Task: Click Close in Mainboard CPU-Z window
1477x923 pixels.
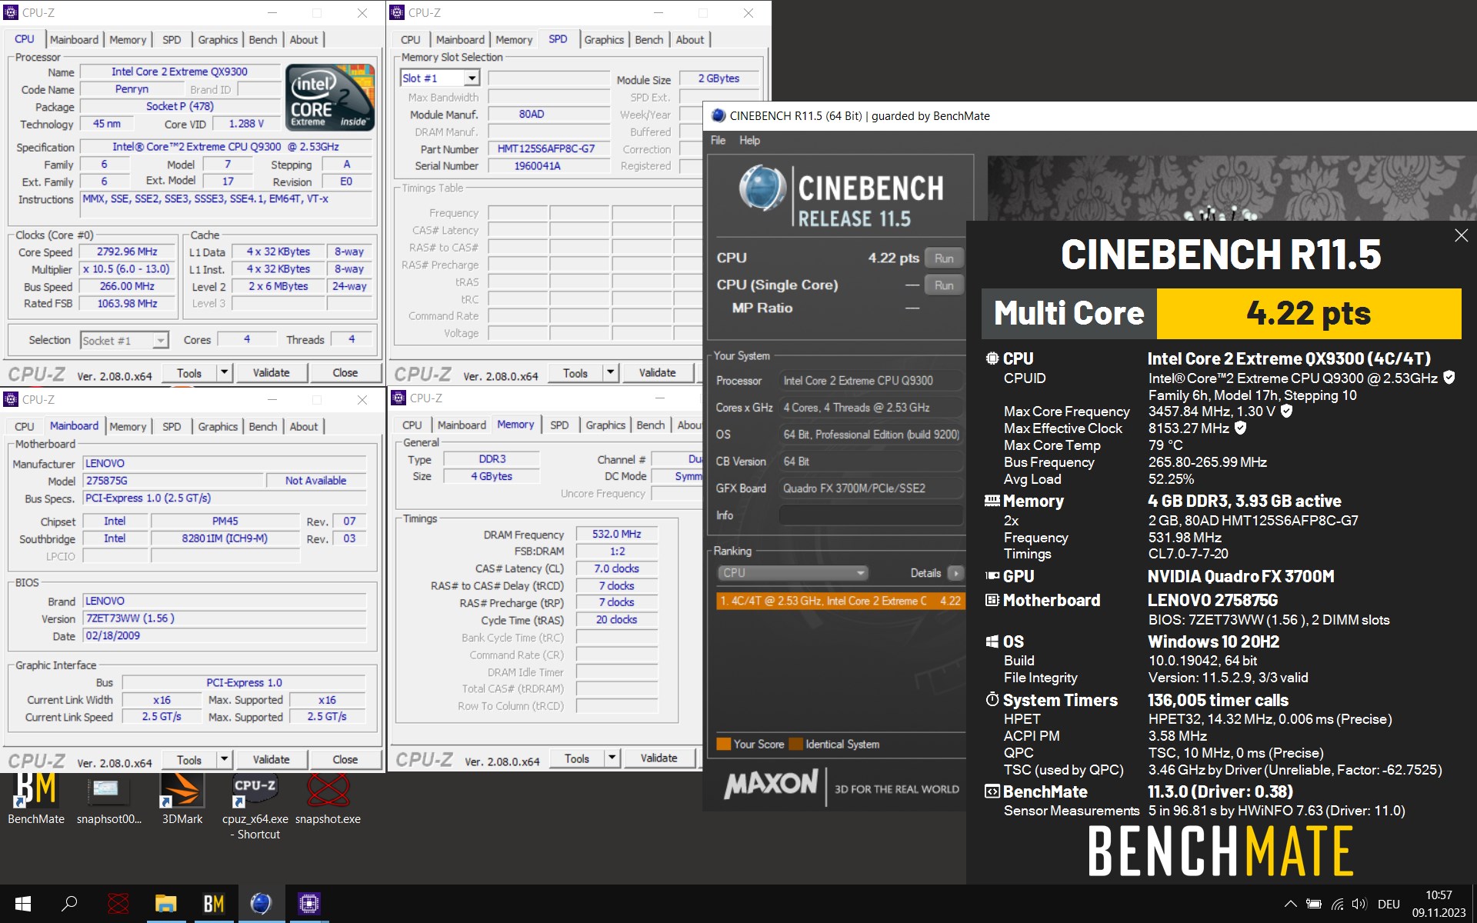Action: 345,759
